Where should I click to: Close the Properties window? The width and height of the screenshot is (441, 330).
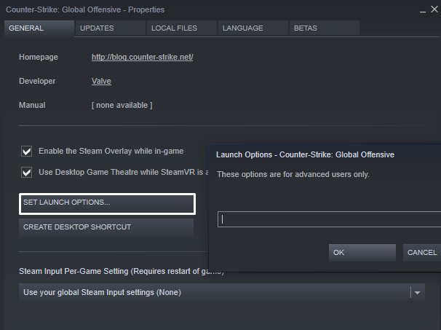point(434,9)
